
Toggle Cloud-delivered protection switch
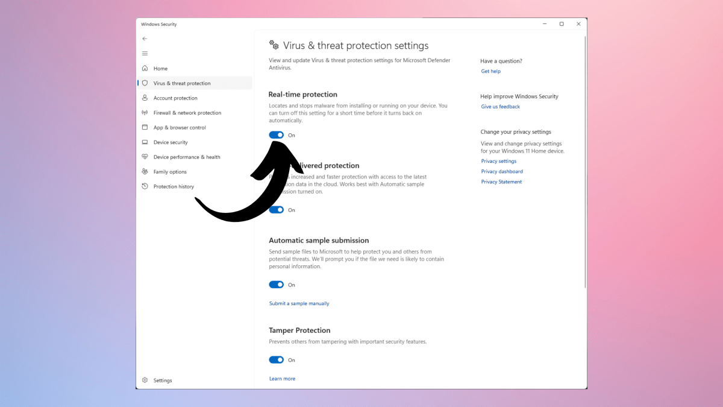(277, 210)
